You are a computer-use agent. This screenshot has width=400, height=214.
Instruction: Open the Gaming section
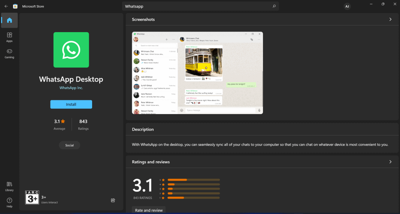click(9, 53)
